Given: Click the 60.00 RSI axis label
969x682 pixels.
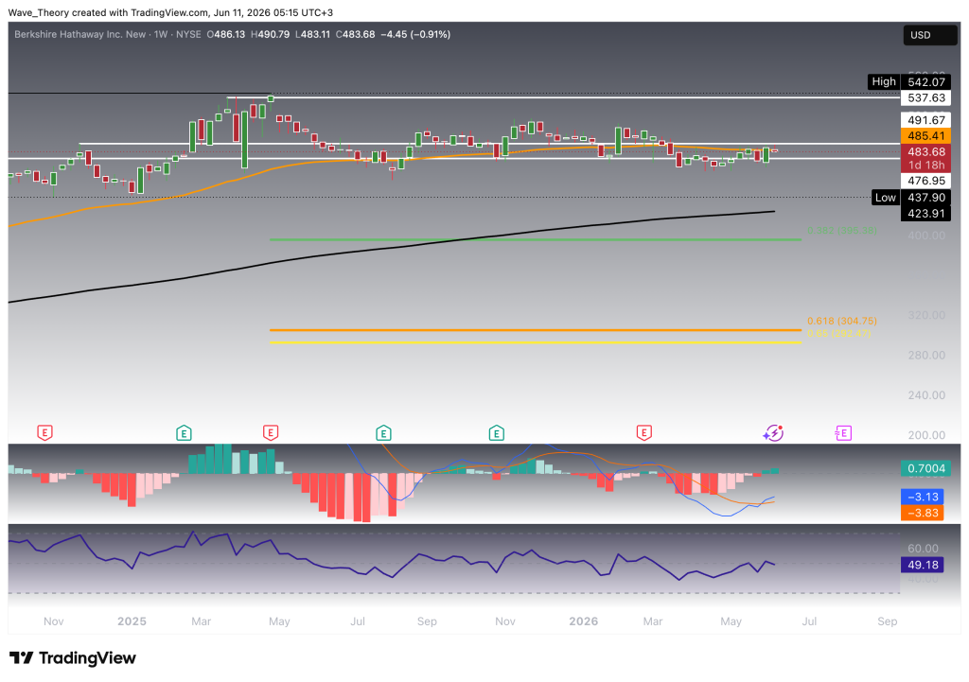Looking at the screenshot, I should tap(923, 549).
